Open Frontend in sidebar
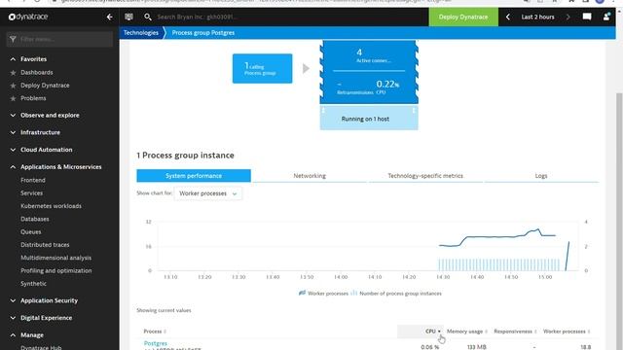Image resolution: width=623 pixels, height=350 pixels. 33,180
